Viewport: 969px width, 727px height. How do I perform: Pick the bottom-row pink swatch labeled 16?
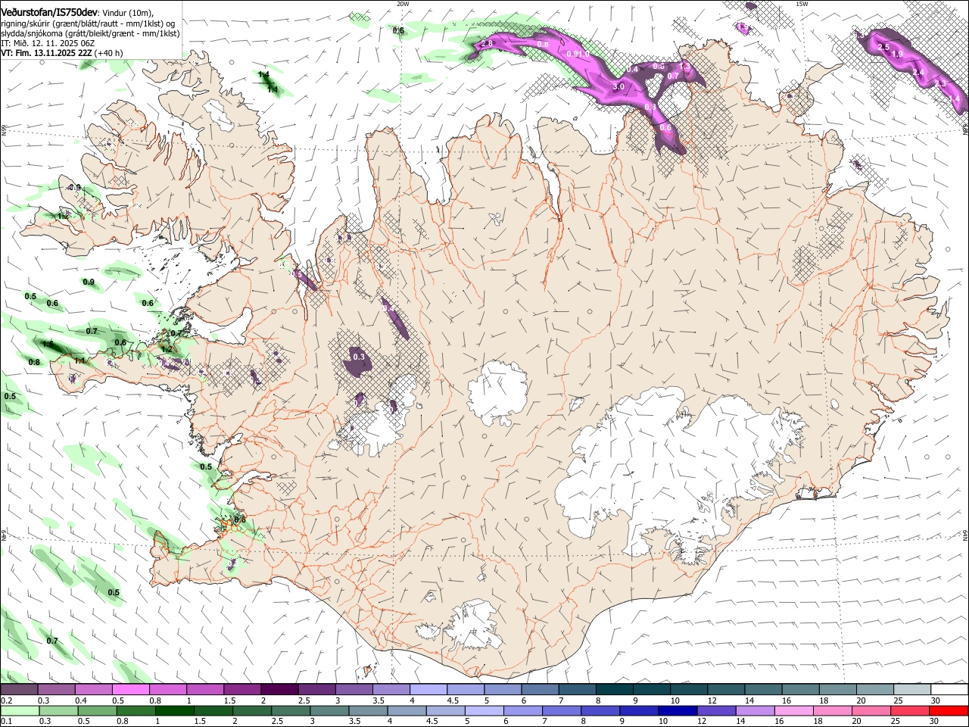tap(793, 710)
